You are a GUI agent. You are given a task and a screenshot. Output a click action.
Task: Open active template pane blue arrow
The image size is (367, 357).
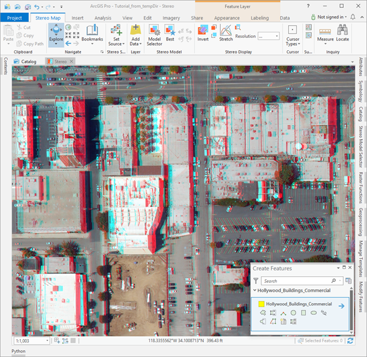coord(341,306)
